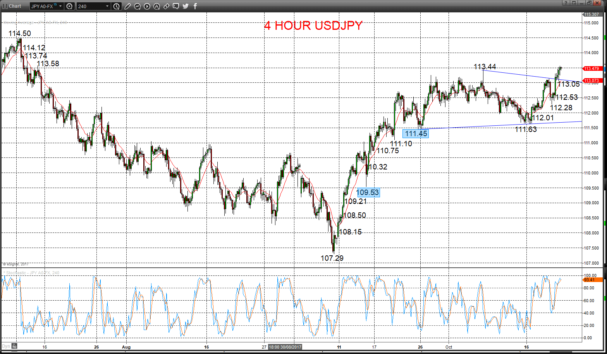Click the 110.75 price annotation
This screenshot has width=607, height=354.
(388, 151)
